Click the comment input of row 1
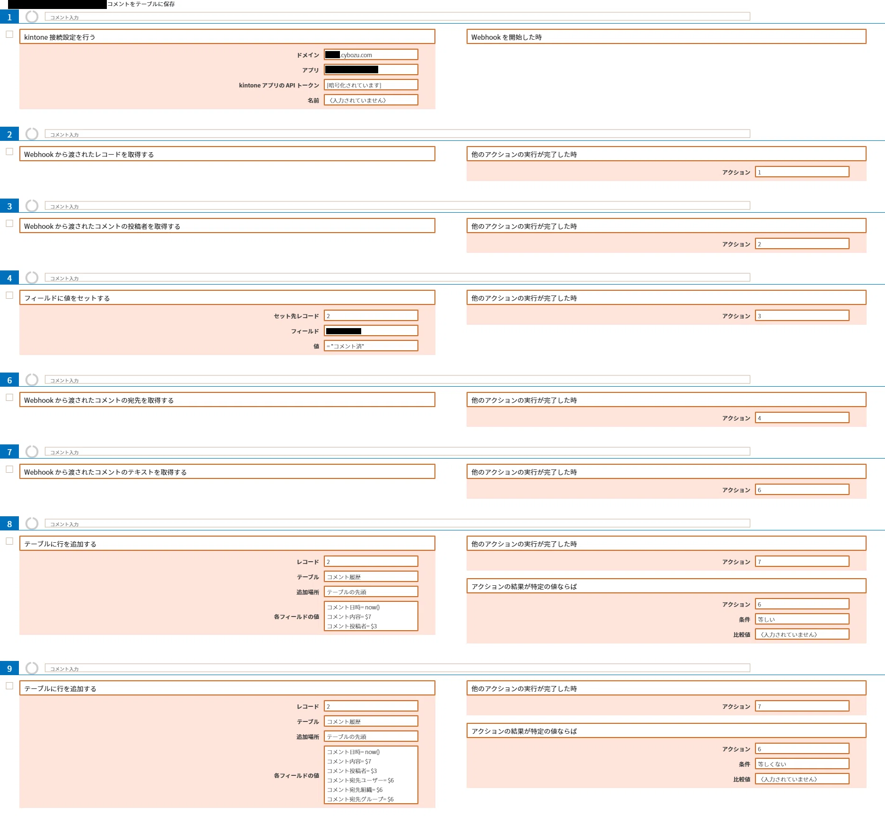The image size is (885, 816). (x=398, y=17)
